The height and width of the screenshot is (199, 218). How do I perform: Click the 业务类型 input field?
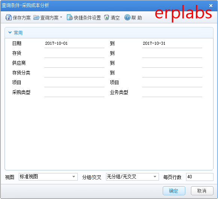(x=172, y=93)
